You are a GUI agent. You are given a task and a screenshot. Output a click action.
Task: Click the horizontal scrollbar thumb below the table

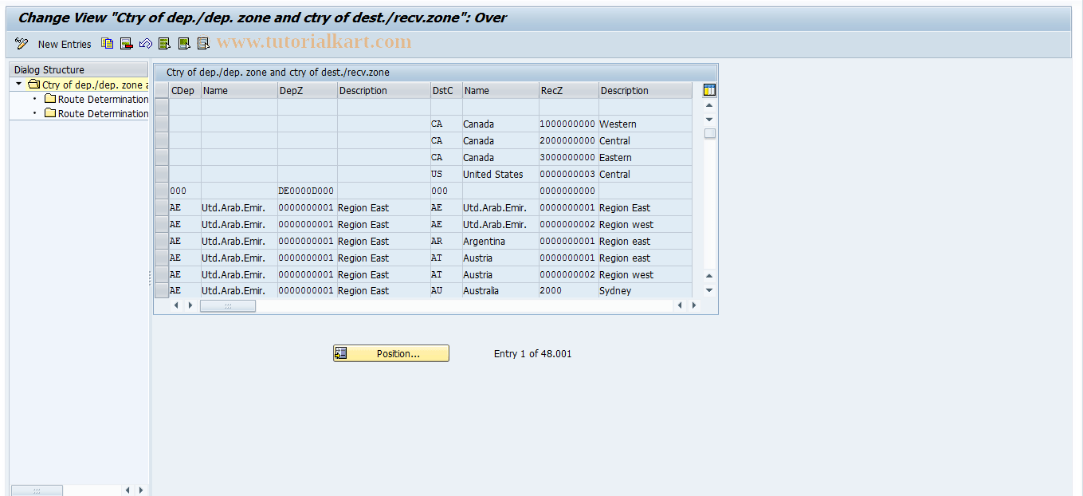click(227, 305)
